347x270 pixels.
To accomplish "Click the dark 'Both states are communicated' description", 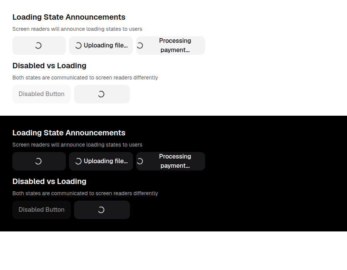I will (85, 193).
